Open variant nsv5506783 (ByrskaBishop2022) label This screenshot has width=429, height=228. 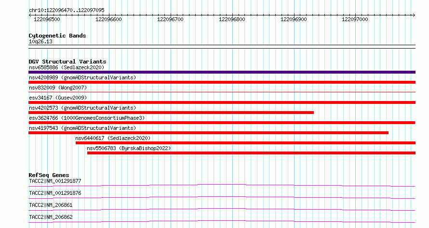[x=129, y=148]
